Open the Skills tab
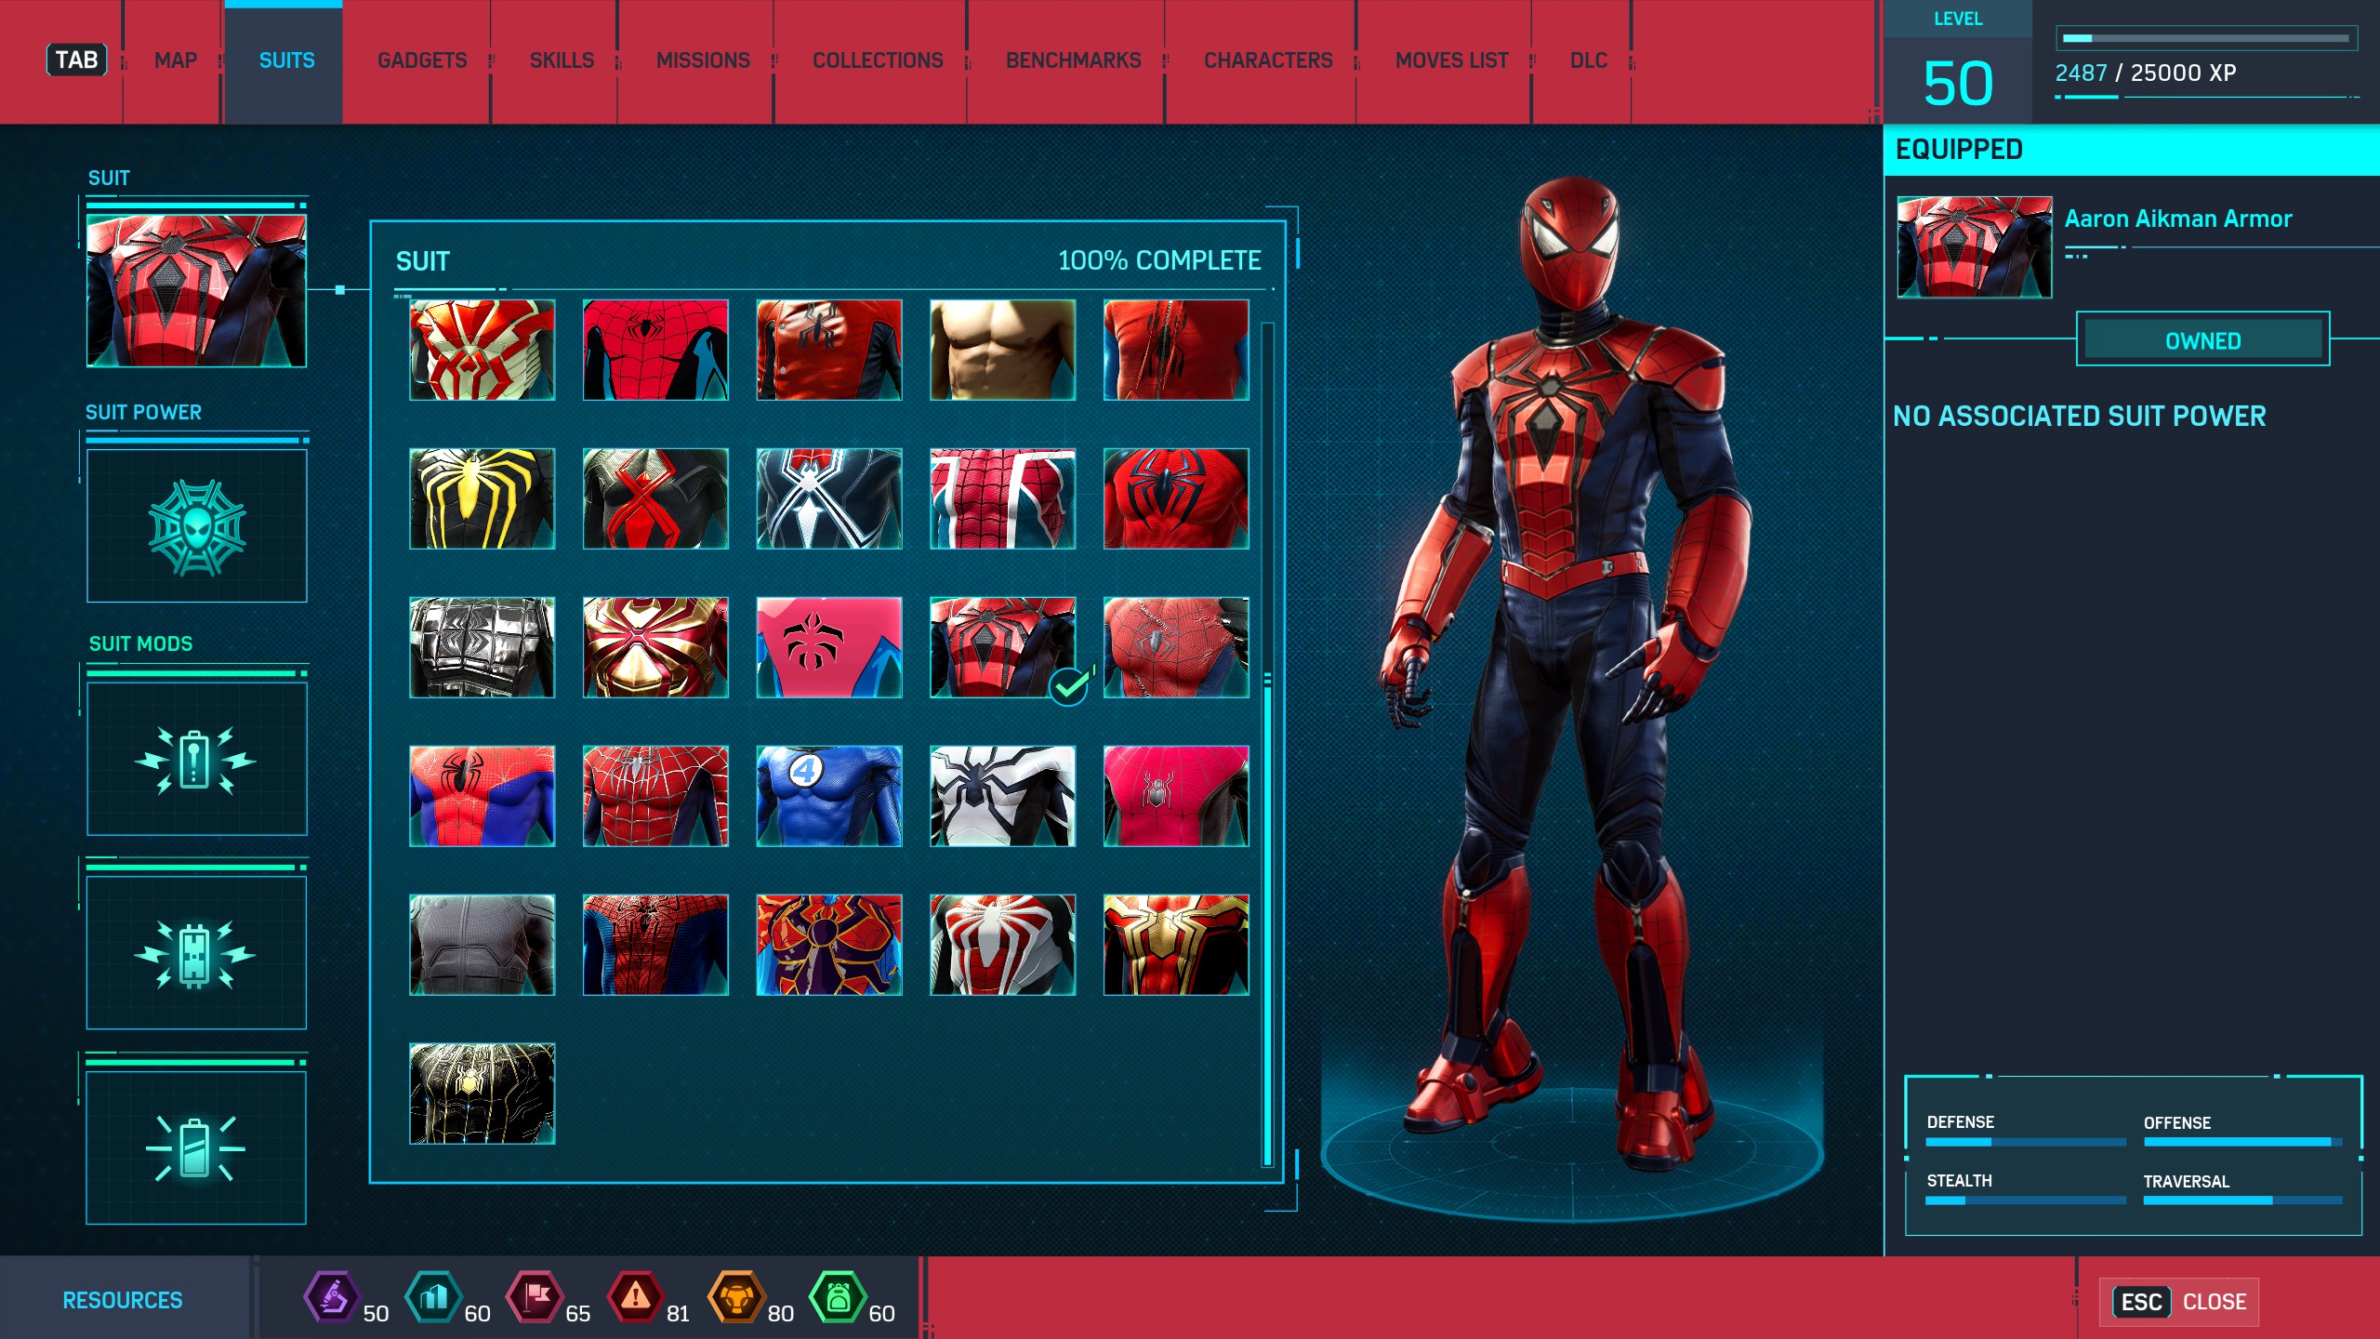 point(562,60)
